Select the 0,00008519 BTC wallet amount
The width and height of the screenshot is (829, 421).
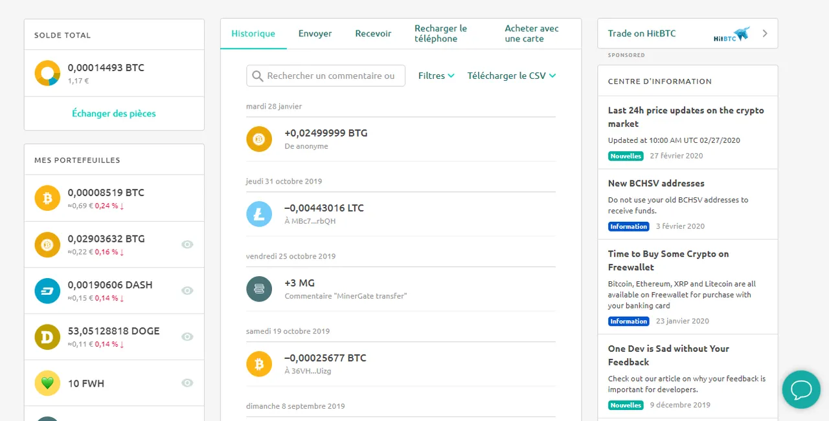pos(106,192)
